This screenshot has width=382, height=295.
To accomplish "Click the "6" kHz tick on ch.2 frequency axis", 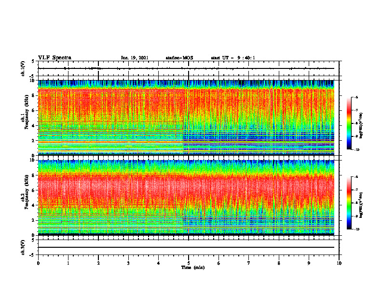I will pyautogui.click(x=34, y=190).
